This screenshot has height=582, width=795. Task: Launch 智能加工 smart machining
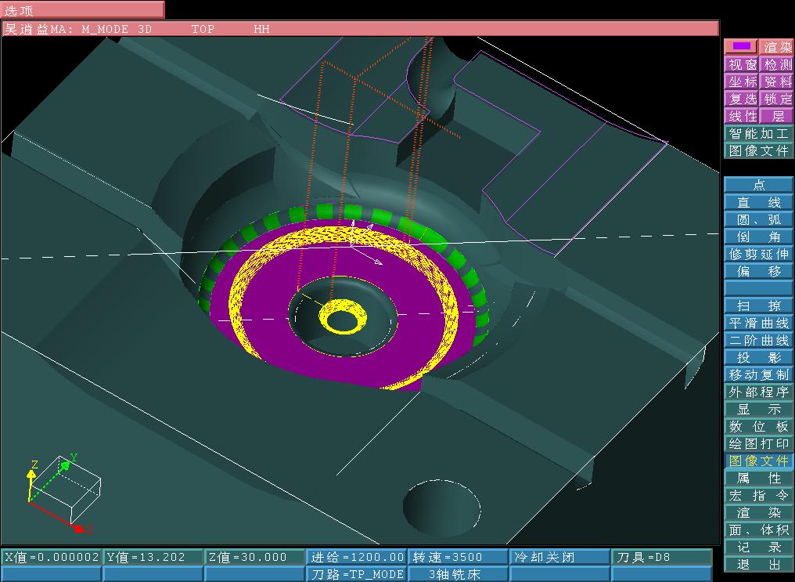[759, 133]
